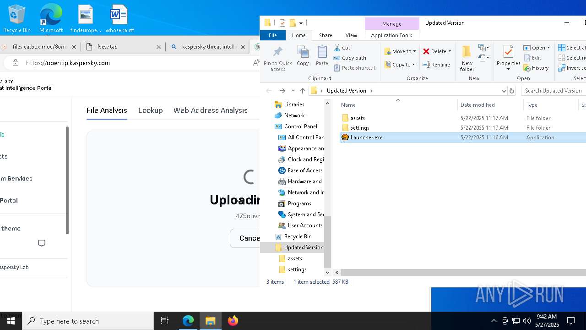This screenshot has height=330, width=586.
Task: Switch to the Home ribbon tab
Action: [x=298, y=35]
